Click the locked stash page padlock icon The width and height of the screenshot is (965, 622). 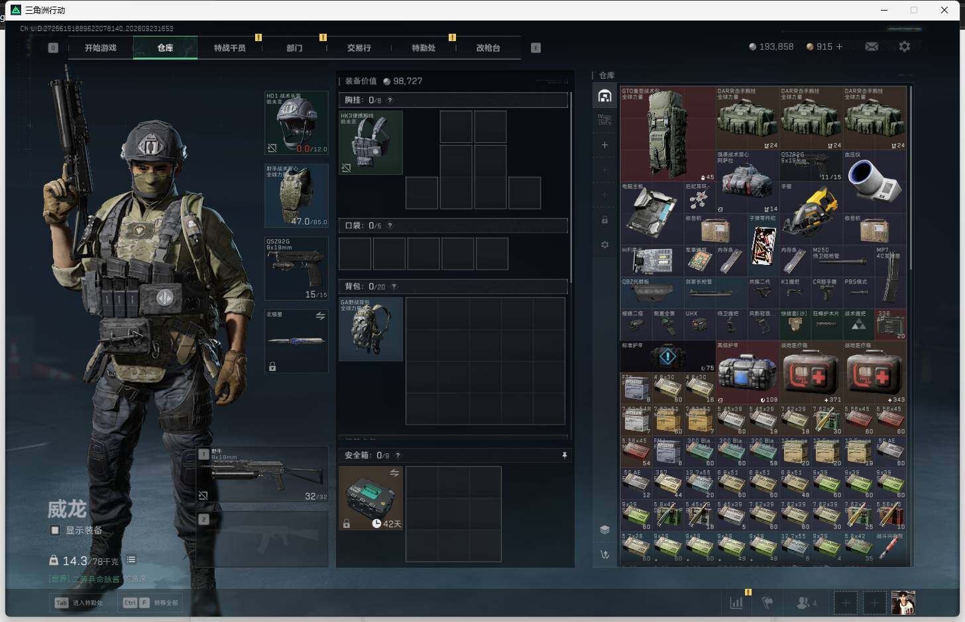click(x=604, y=219)
